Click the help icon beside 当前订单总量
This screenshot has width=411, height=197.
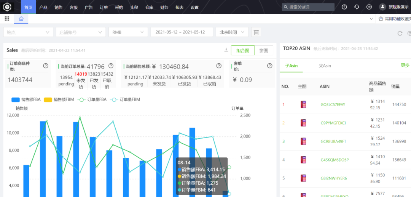click(111, 66)
